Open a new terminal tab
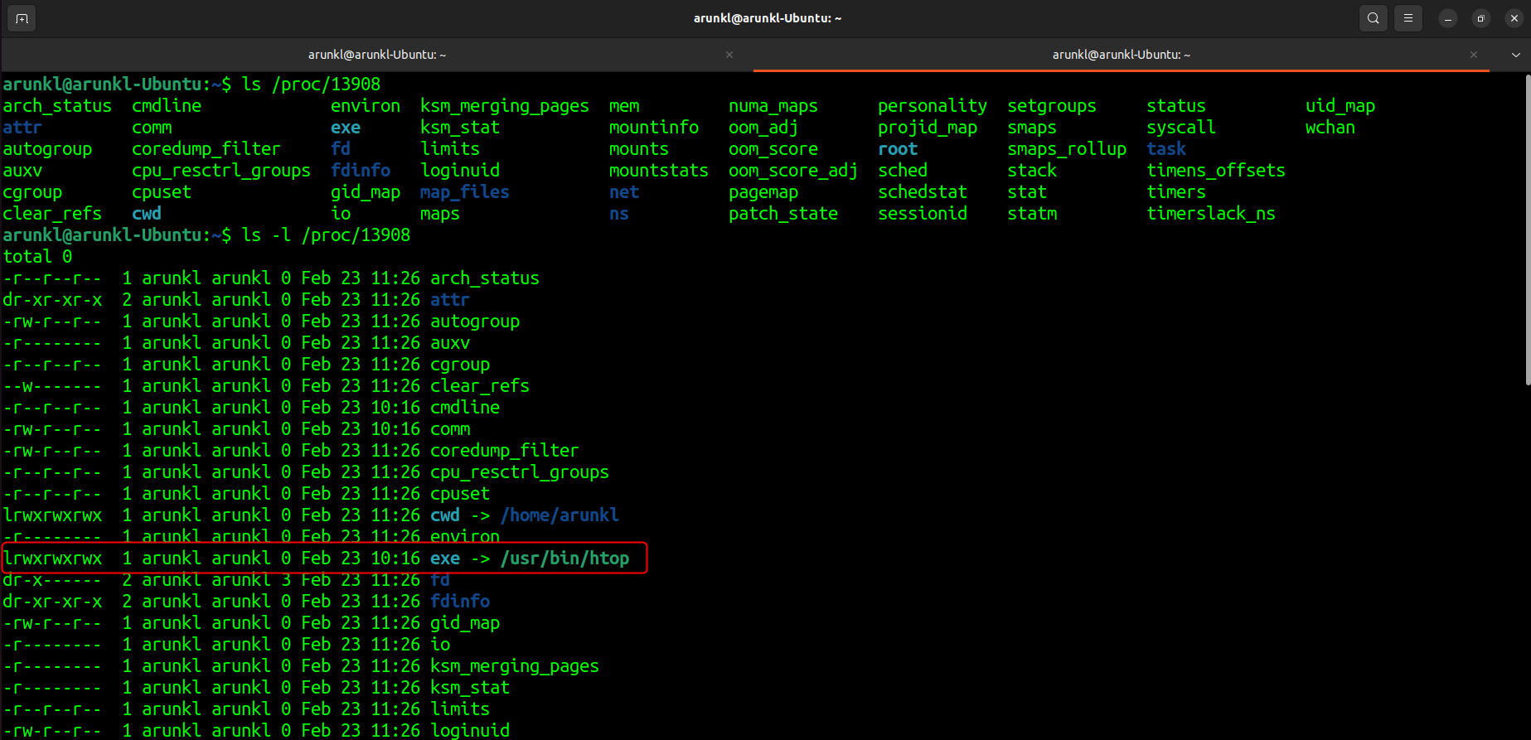1531x740 pixels. 22,18
